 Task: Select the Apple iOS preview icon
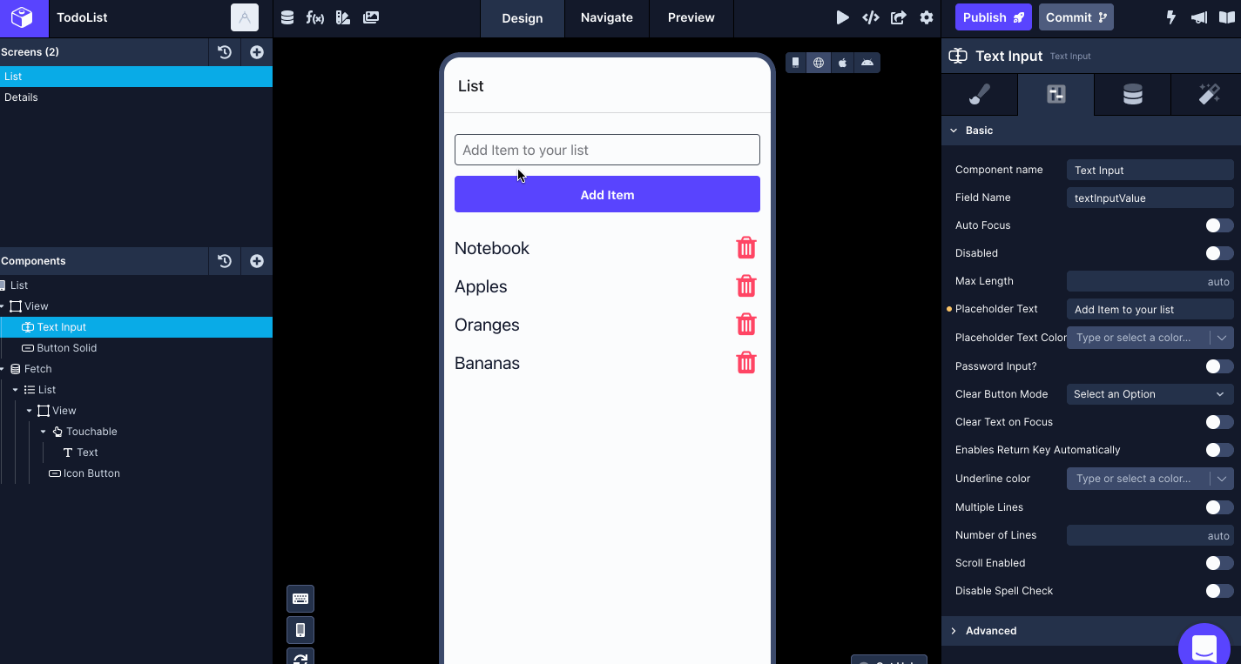(842, 63)
